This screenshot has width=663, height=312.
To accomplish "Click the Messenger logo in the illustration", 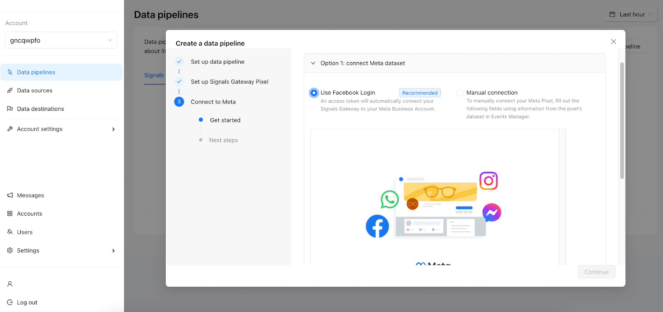I will tap(492, 213).
